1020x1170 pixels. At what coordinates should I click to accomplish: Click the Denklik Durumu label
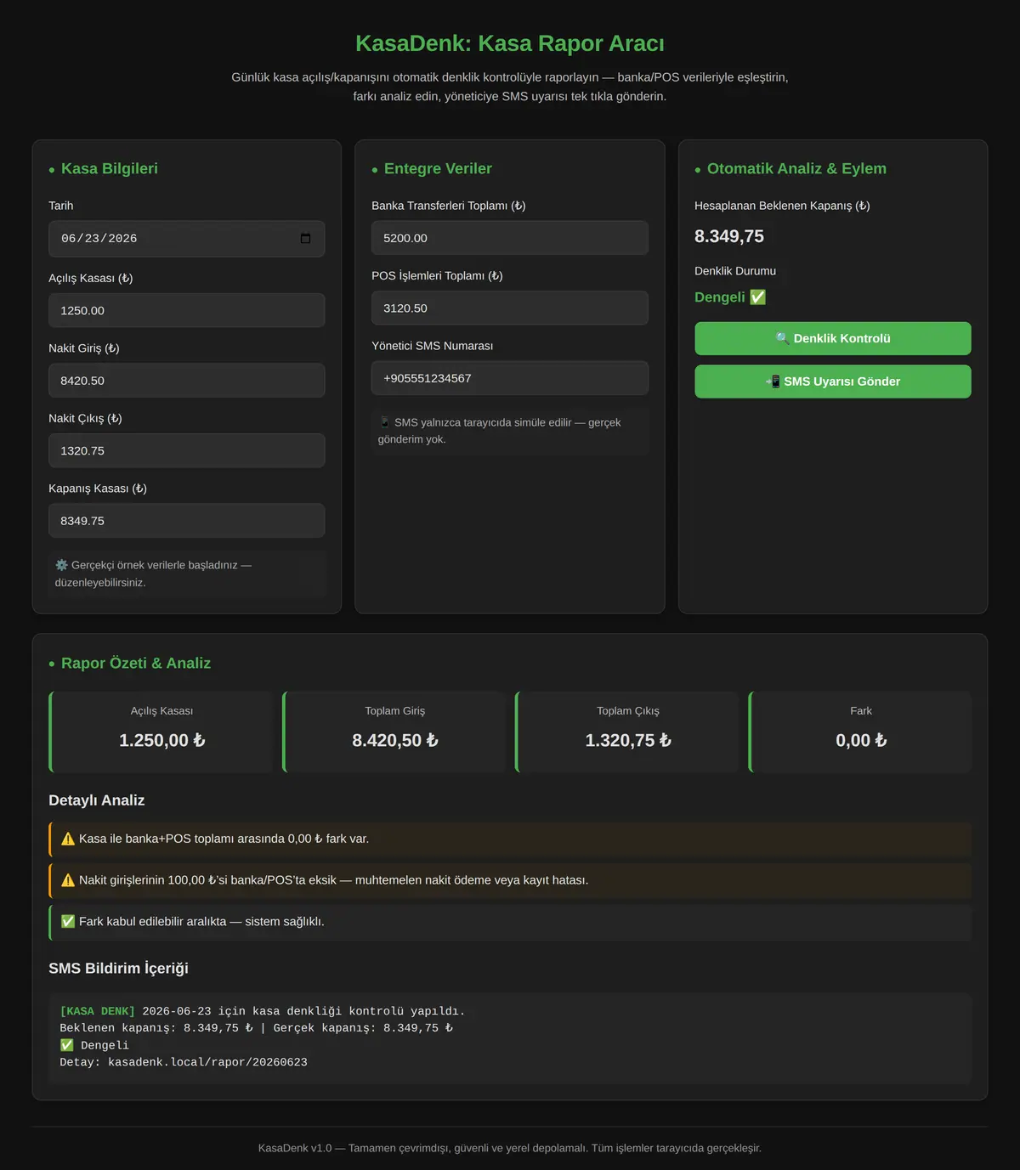735,271
